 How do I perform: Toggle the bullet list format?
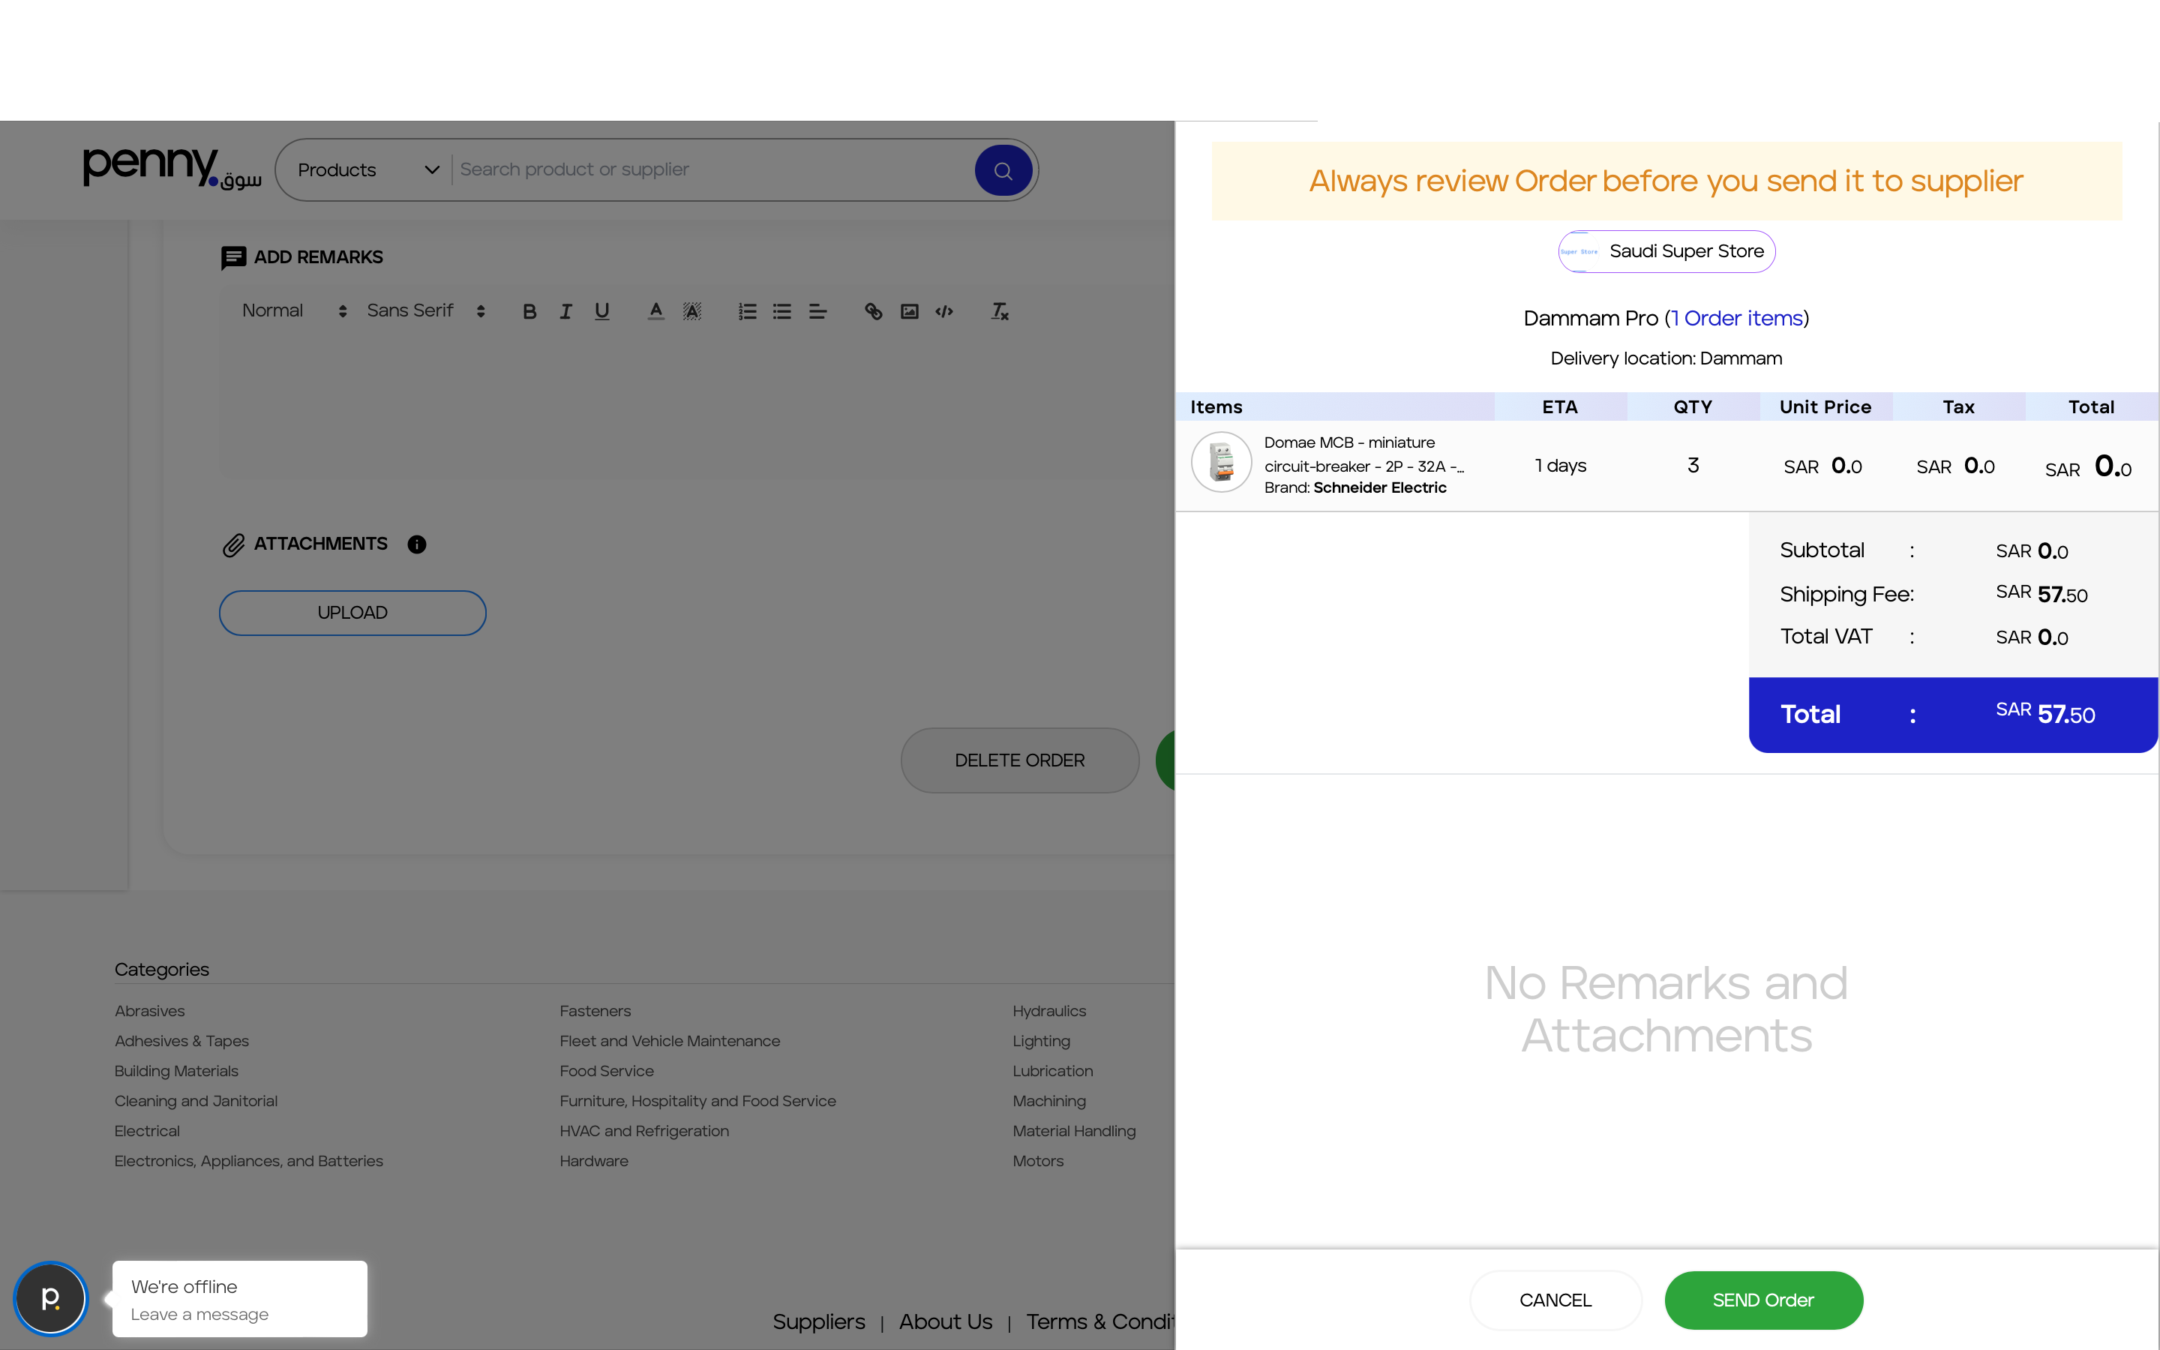783,311
